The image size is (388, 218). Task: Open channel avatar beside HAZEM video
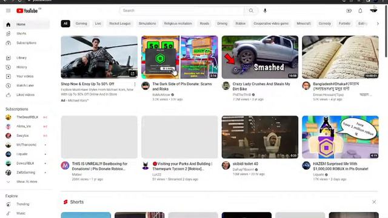(x=306, y=165)
